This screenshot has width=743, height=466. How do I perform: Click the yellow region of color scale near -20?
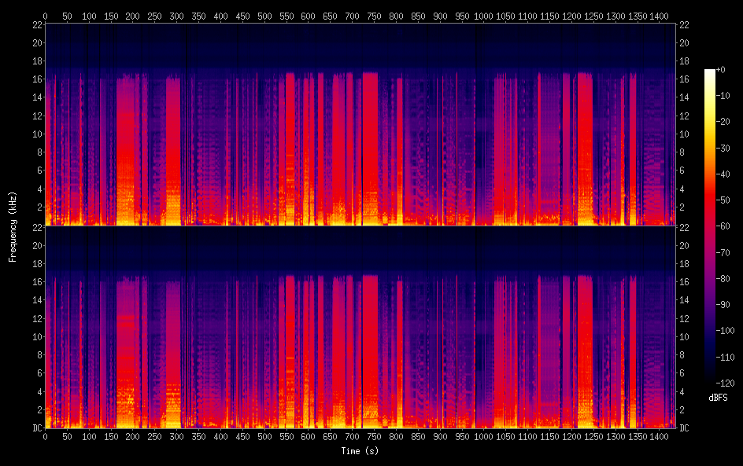point(710,122)
